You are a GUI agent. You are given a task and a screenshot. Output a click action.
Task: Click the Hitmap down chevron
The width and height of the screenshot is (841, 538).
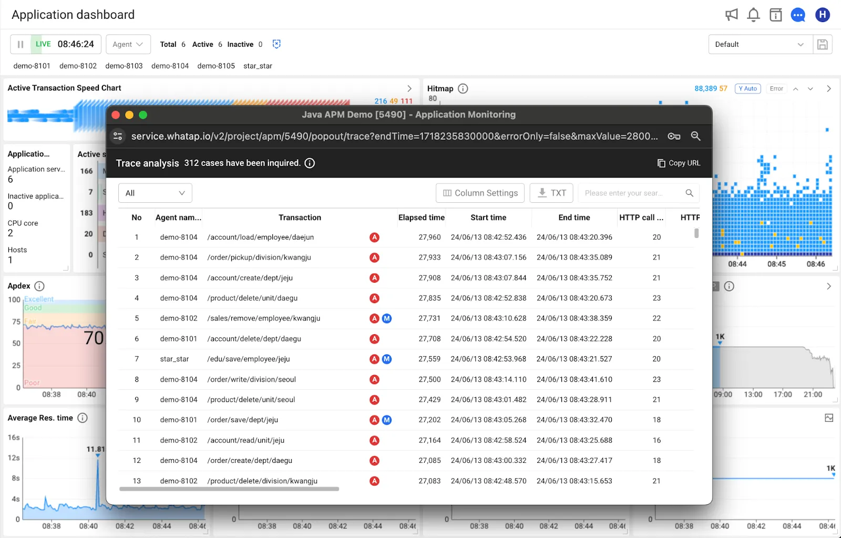click(x=811, y=89)
